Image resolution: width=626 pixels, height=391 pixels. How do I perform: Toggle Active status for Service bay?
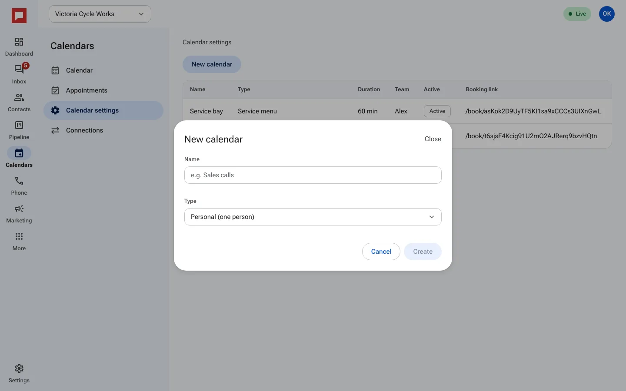coord(437,111)
